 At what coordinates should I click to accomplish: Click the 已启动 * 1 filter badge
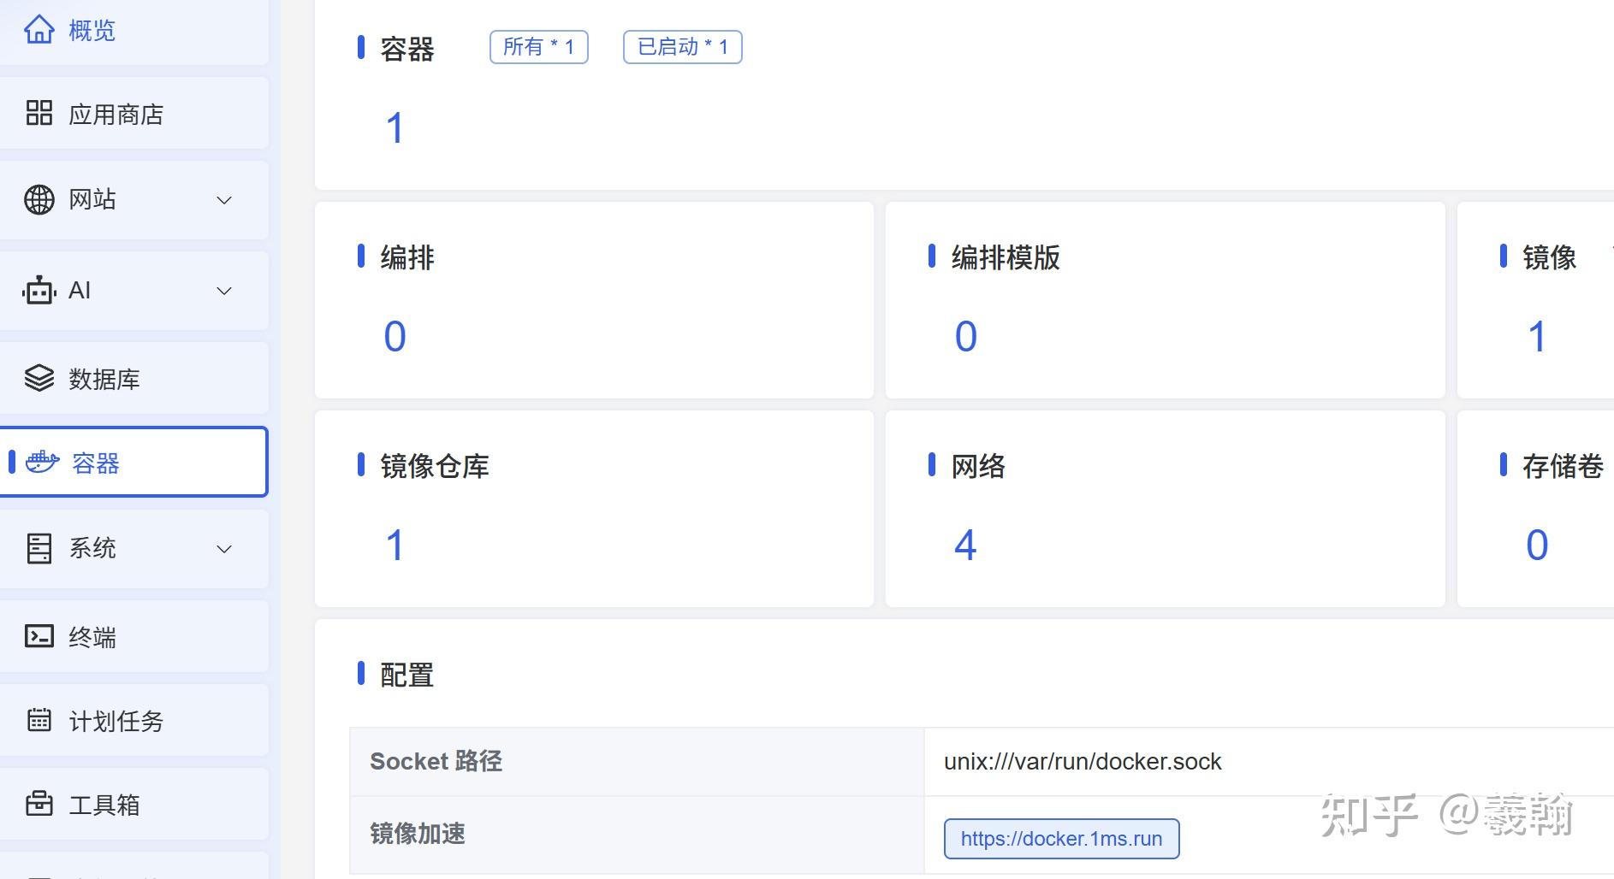[x=682, y=47]
